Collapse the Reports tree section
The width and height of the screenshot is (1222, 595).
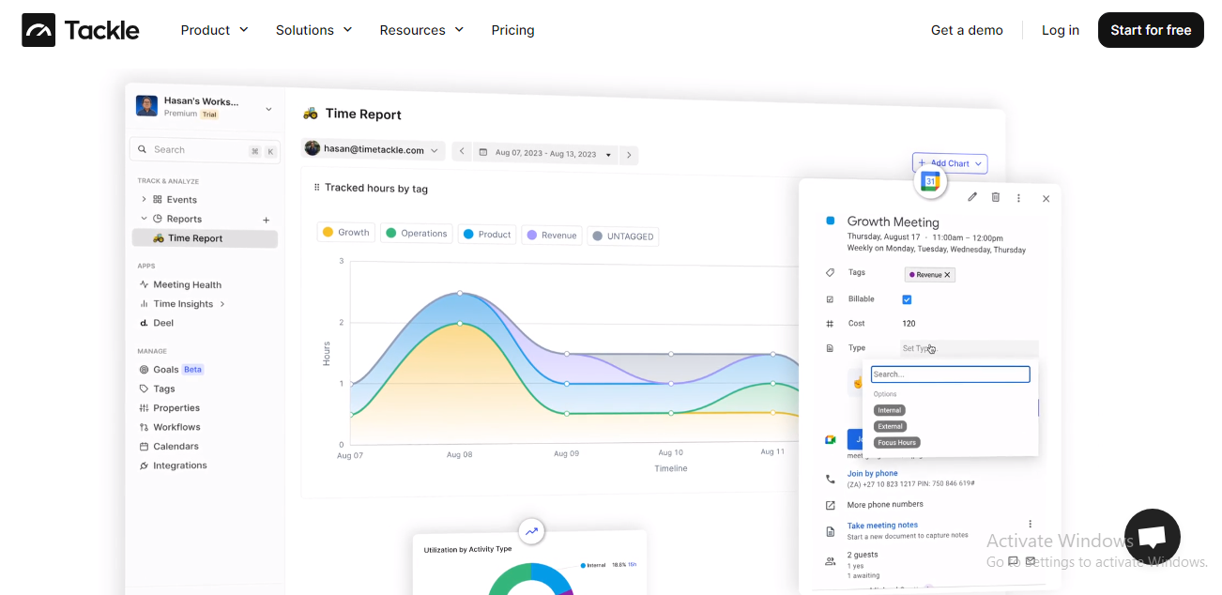click(x=144, y=219)
